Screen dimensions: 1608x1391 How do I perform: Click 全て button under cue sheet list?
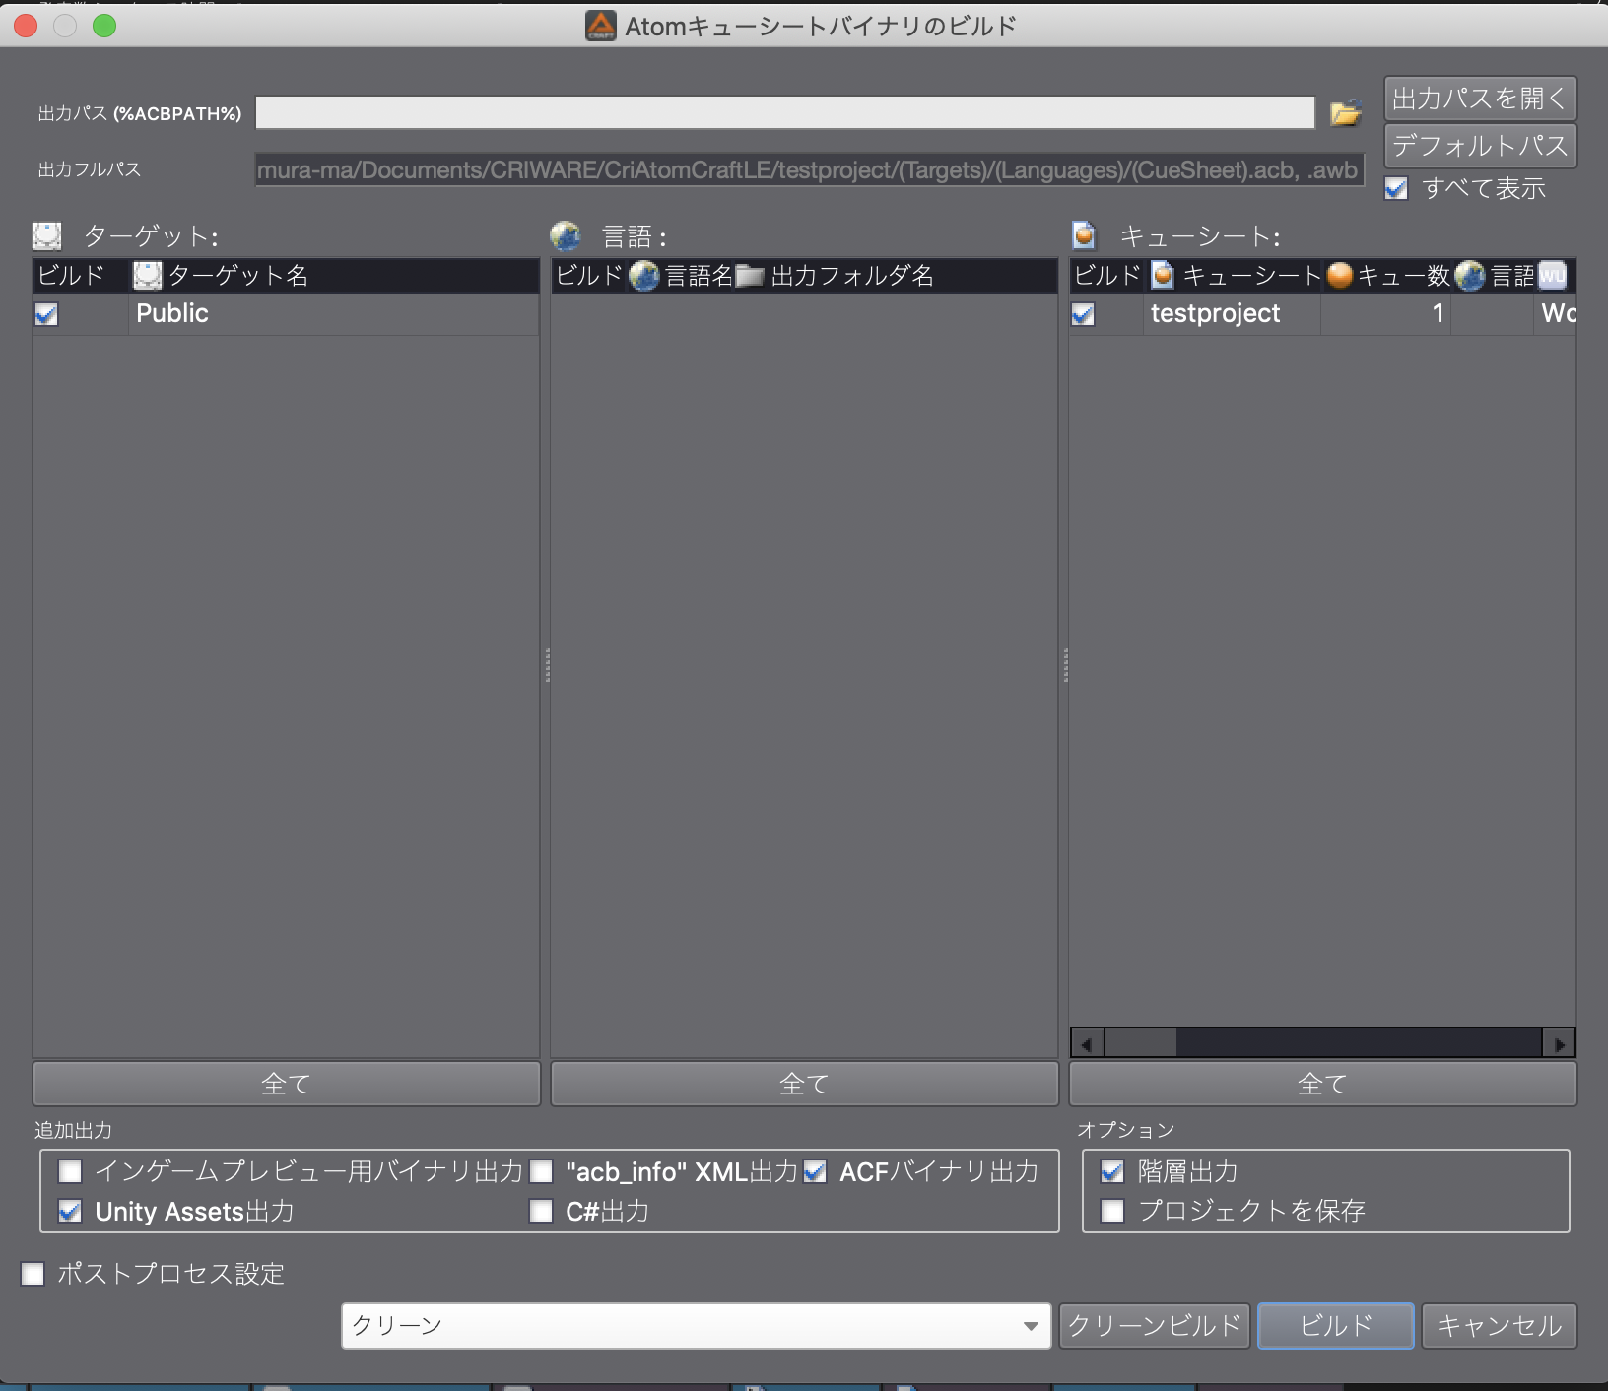pyautogui.click(x=1322, y=1084)
